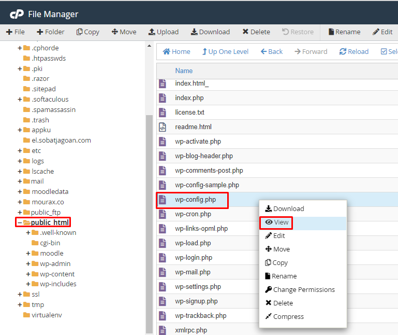Choose Change Permissions in context menu
Viewport: 398px width, 335px height.
(303, 290)
